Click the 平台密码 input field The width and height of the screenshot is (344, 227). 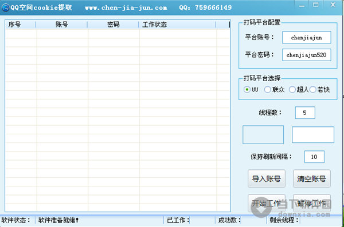(x=307, y=55)
